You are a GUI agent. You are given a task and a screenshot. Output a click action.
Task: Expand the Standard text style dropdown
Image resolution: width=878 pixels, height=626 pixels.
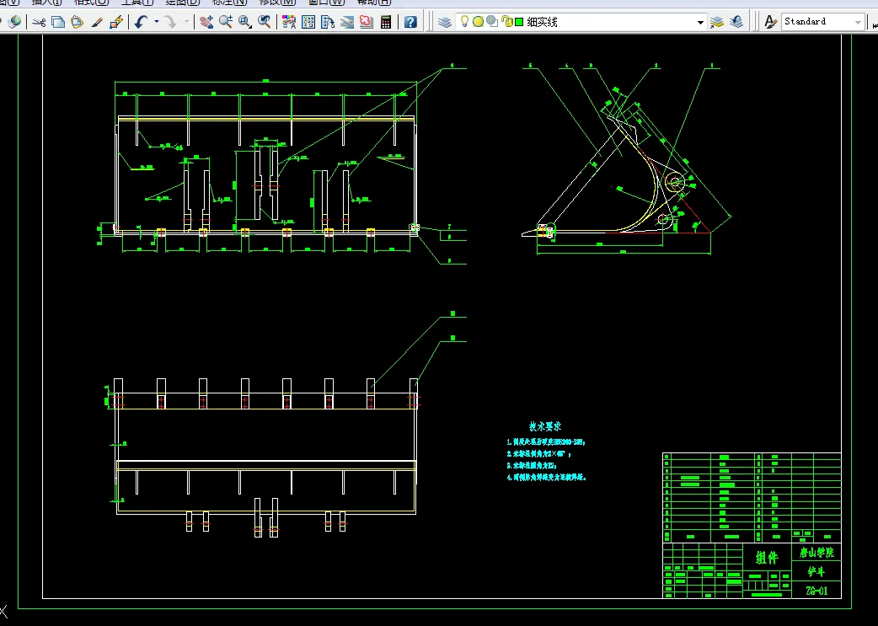pyautogui.click(x=858, y=23)
